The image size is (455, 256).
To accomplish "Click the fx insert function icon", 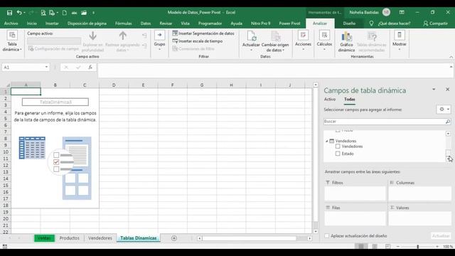I will point(90,68).
